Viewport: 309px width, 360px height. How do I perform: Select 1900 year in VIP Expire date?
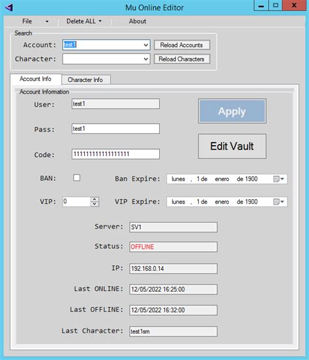click(x=251, y=202)
